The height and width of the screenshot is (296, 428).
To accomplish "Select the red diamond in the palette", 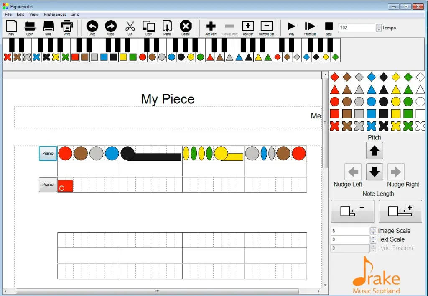I will (x=334, y=77).
